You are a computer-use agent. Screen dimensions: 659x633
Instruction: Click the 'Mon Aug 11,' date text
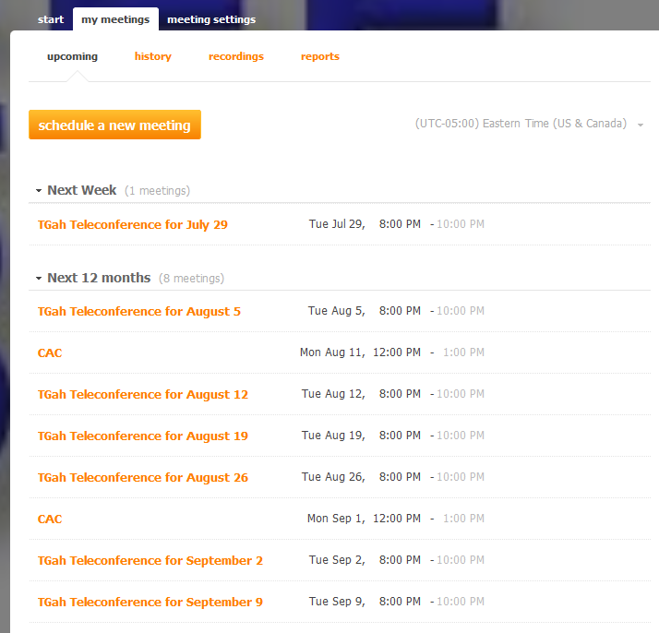click(x=332, y=352)
